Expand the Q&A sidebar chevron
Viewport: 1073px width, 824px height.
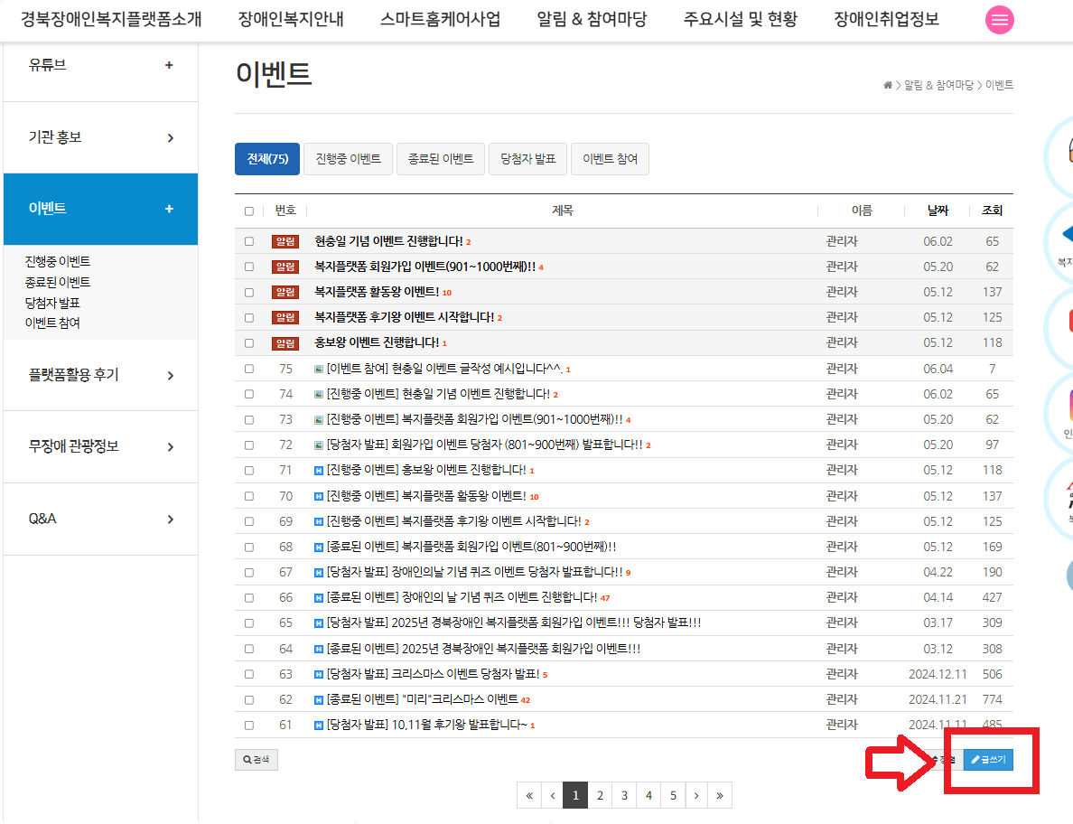click(x=171, y=520)
